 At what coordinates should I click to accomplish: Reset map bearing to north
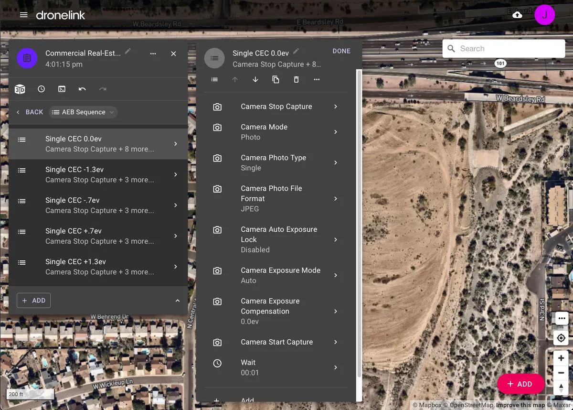(561, 388)
